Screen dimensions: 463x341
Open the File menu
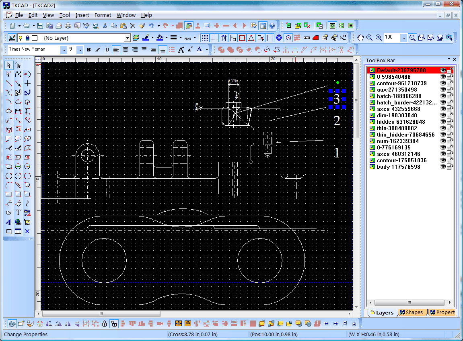click(19, 15)
